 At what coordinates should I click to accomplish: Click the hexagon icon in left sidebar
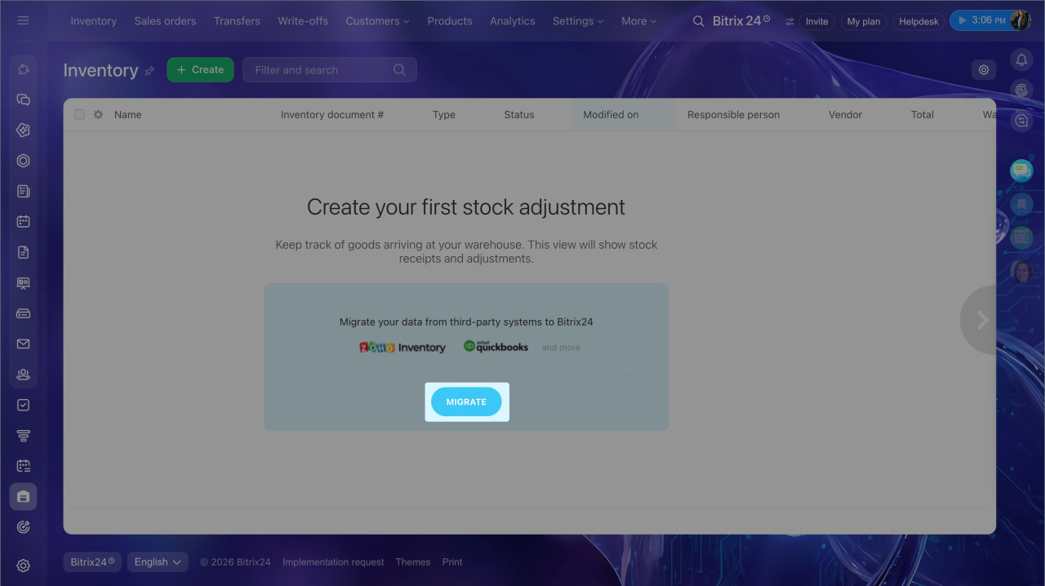click(23, 161)
